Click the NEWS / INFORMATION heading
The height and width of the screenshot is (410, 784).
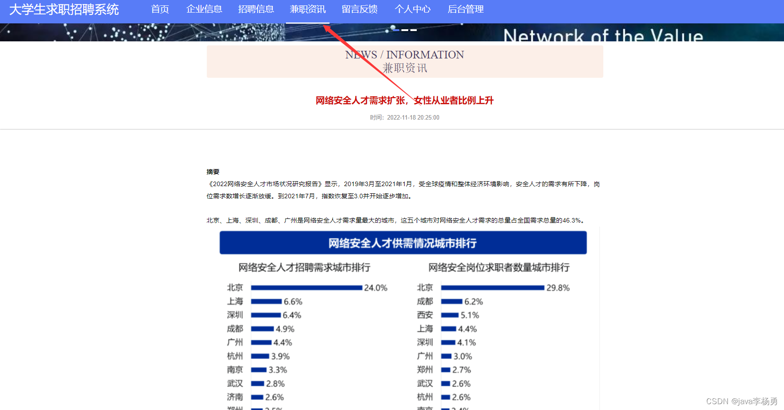click(405, 55)
